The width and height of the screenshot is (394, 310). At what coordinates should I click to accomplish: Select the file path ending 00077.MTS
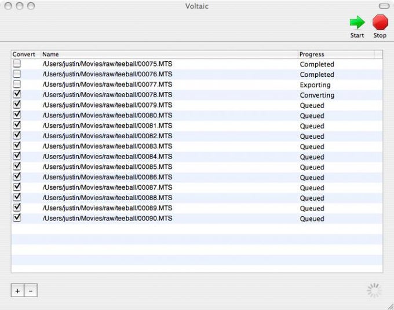pos(107,84)
